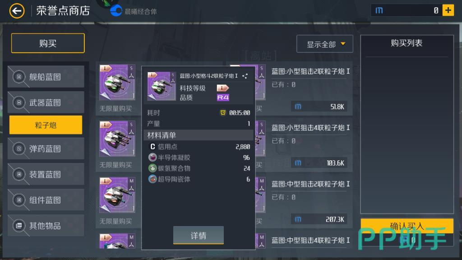Expand the 武器蓝图 weapon blueprint category
This screenshot has width=462, height=260.
click(46, 102)
